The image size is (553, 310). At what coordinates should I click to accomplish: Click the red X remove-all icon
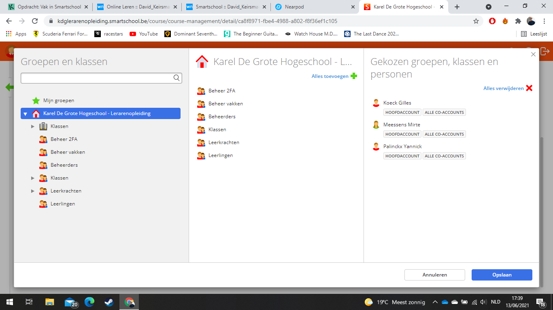tap(529, 88)
